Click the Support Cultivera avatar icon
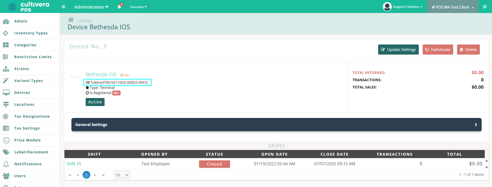Viewport: 492px width, 187px height. [x=387, y=7]
